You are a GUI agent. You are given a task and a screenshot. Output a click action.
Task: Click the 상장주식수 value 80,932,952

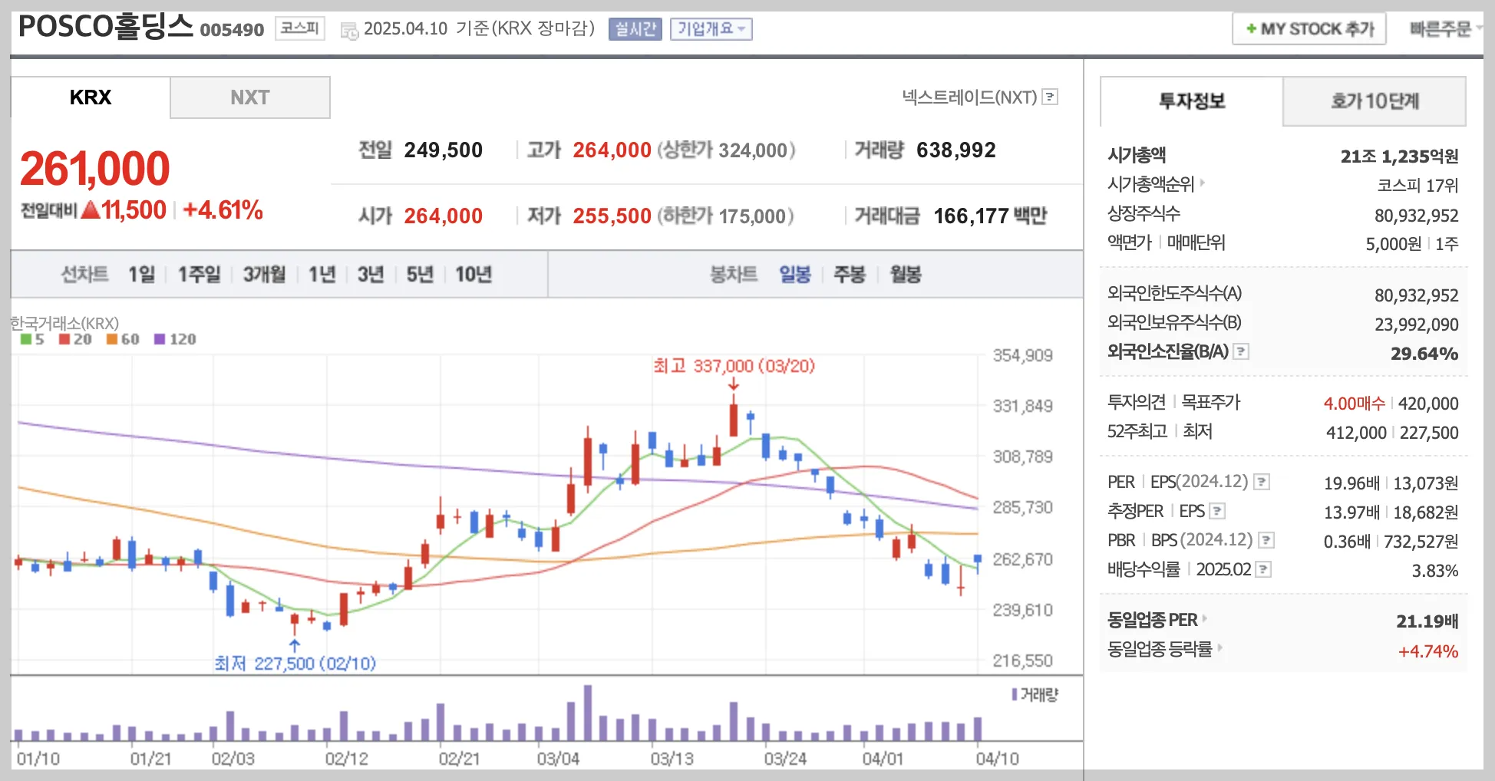[x=1417, y=216]
